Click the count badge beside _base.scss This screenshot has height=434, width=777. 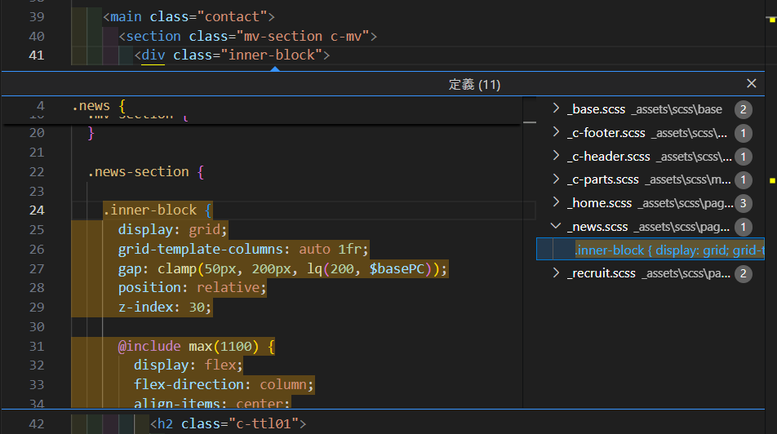click(743, 109)
